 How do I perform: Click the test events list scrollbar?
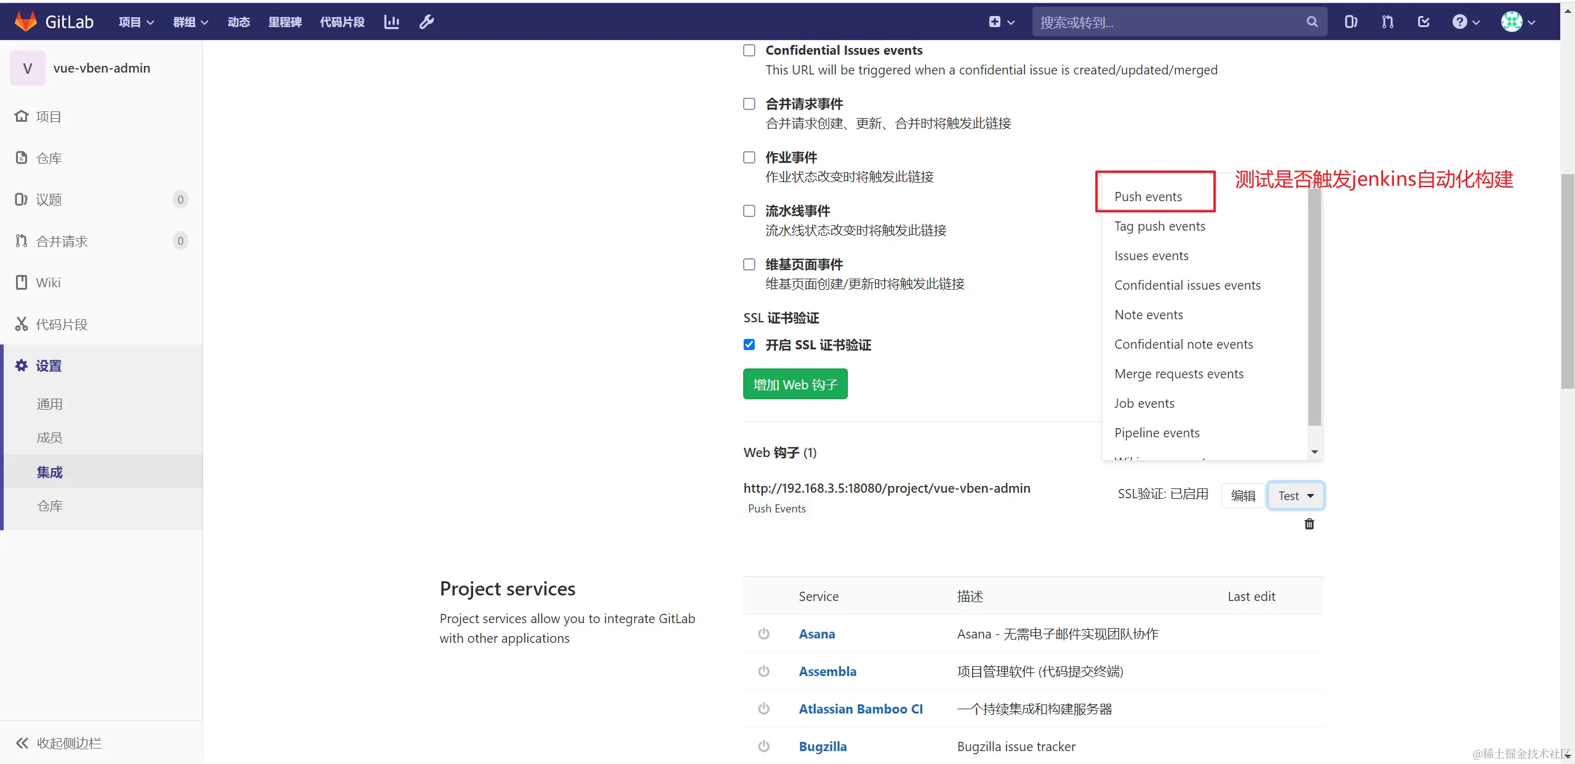(1314, 308)
